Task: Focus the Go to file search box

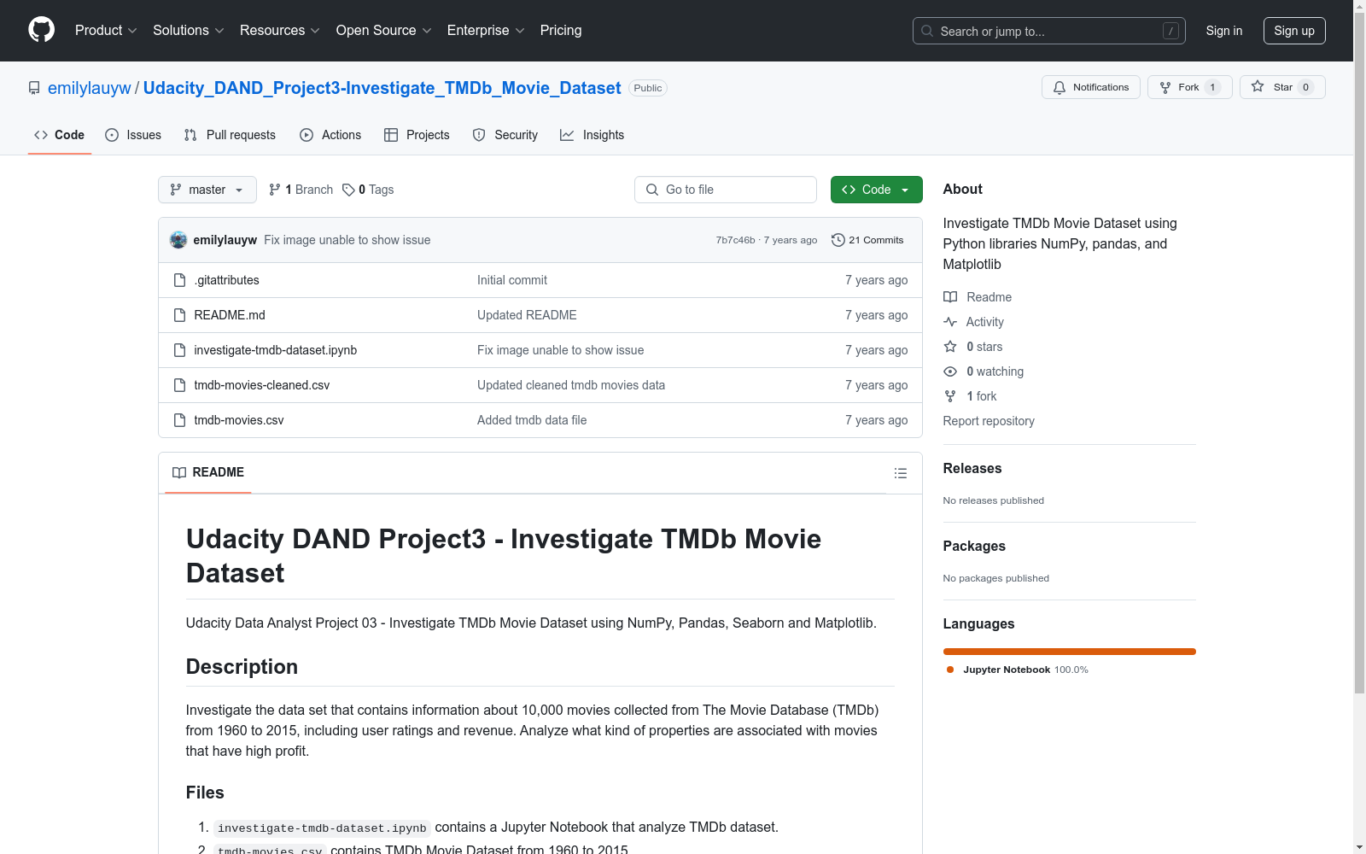Action: coord(726,190)
